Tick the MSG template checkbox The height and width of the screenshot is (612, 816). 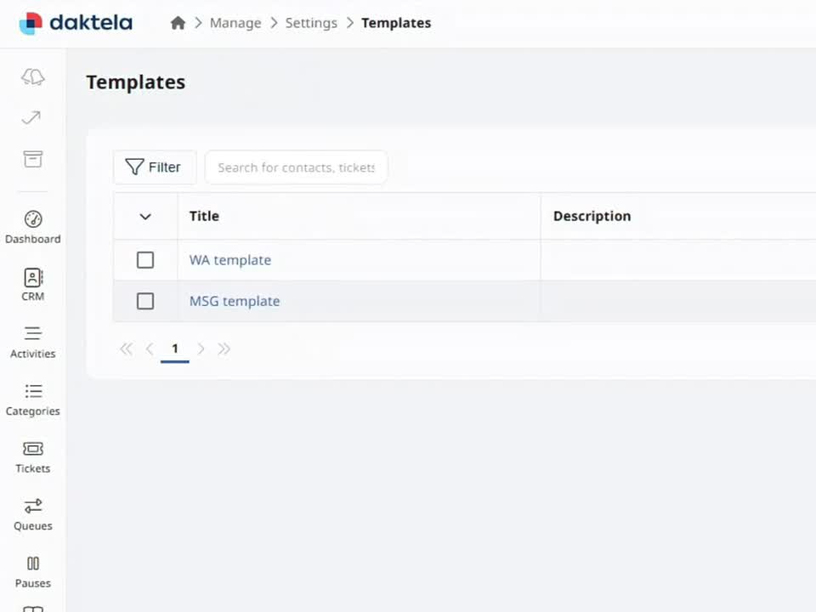(x=145, y=301)
